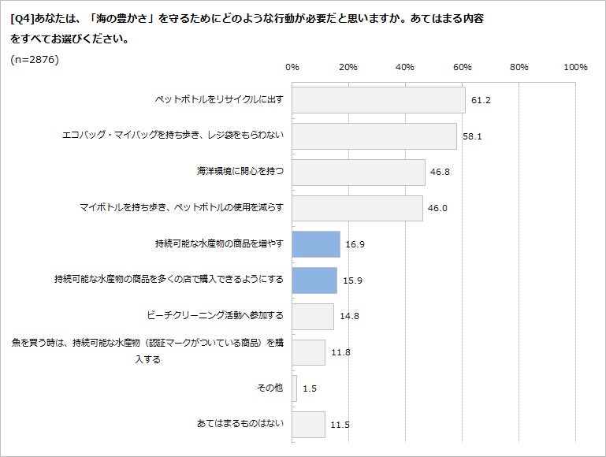Select the 海洋環境に関心を持つ bar
606x457 pixels.
coord(359,172)
